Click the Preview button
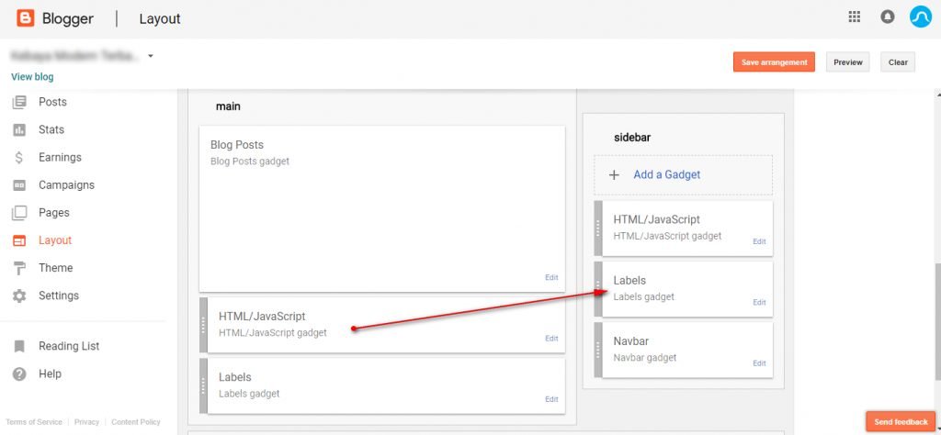This screenshot has width=941, height=435. (x=847, y=62)
